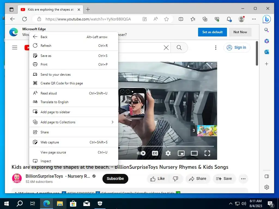Clear YouTube search box with X
The width and height of the screenshot is (279, 209).
tap(166, 47)
